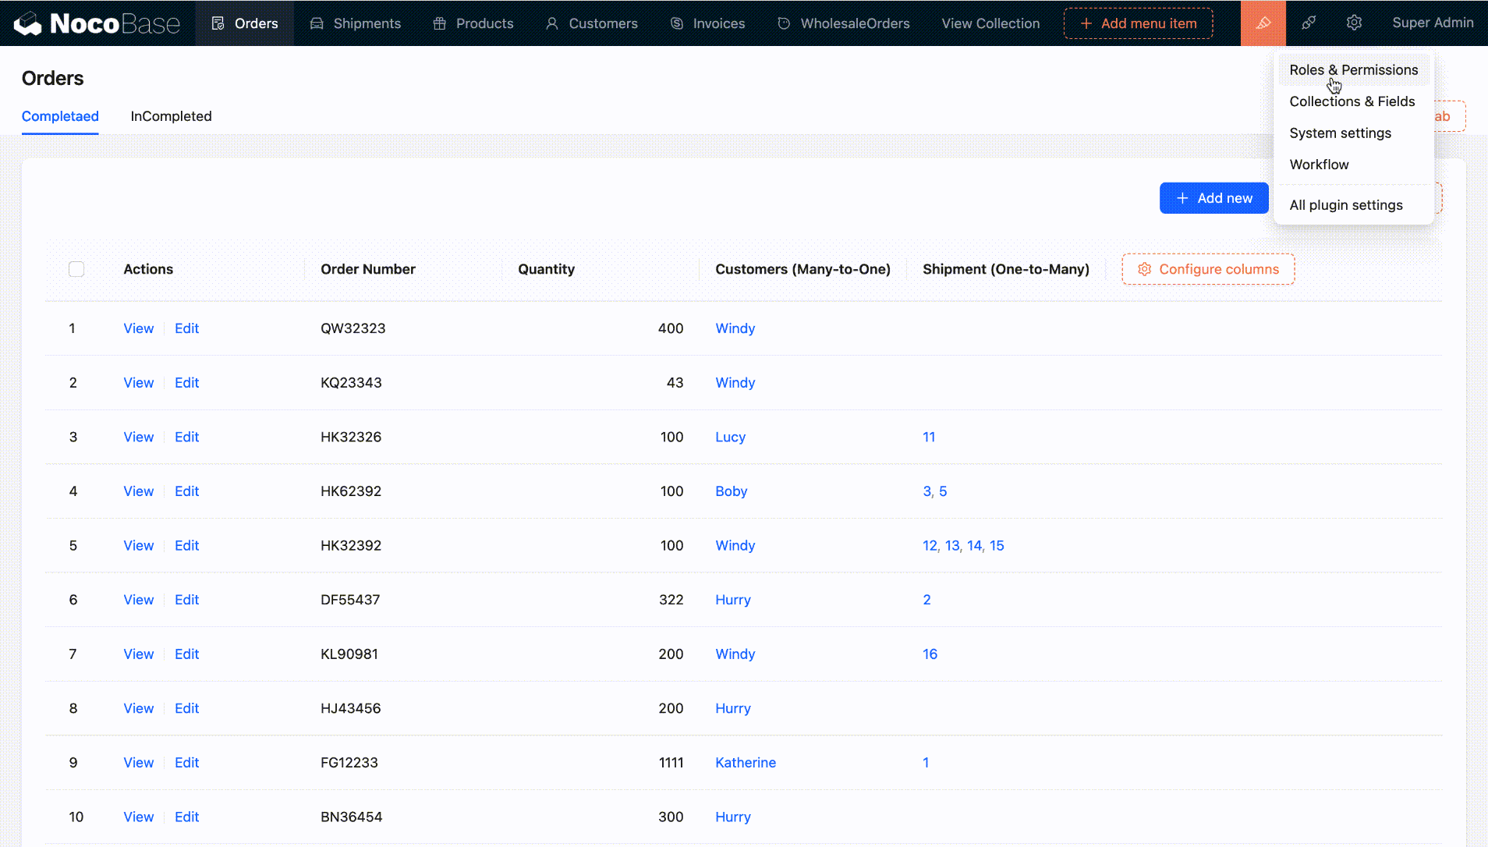The width and height of the screenshot is (1488, 847).
Task: Choose Collections & Fields menu entry
Action: click(1352, 101)
